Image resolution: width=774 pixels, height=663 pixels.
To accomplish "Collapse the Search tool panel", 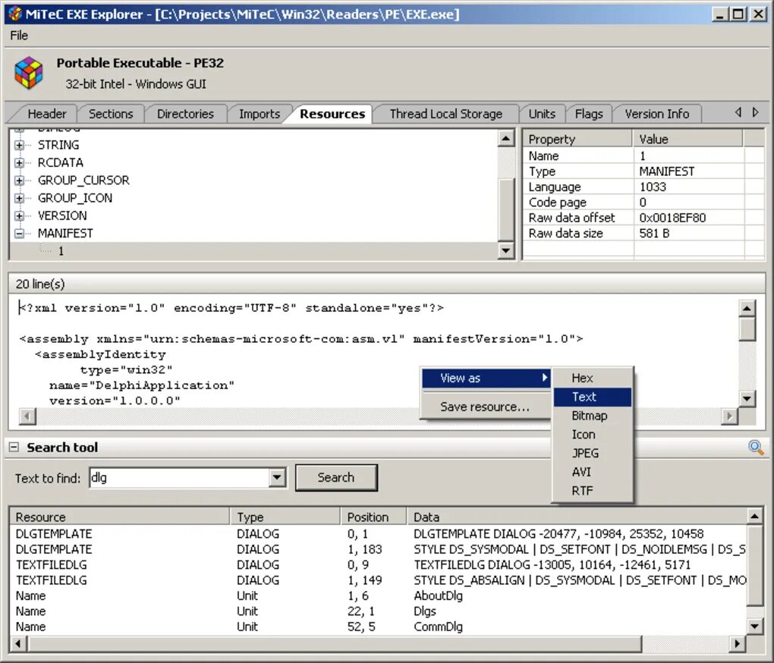I will [14, 448].
